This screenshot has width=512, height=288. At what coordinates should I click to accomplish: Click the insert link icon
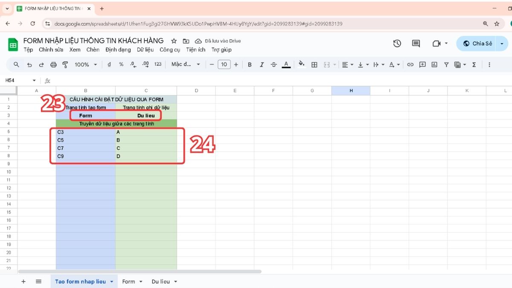pyautogui.click(x=410, y=64)
